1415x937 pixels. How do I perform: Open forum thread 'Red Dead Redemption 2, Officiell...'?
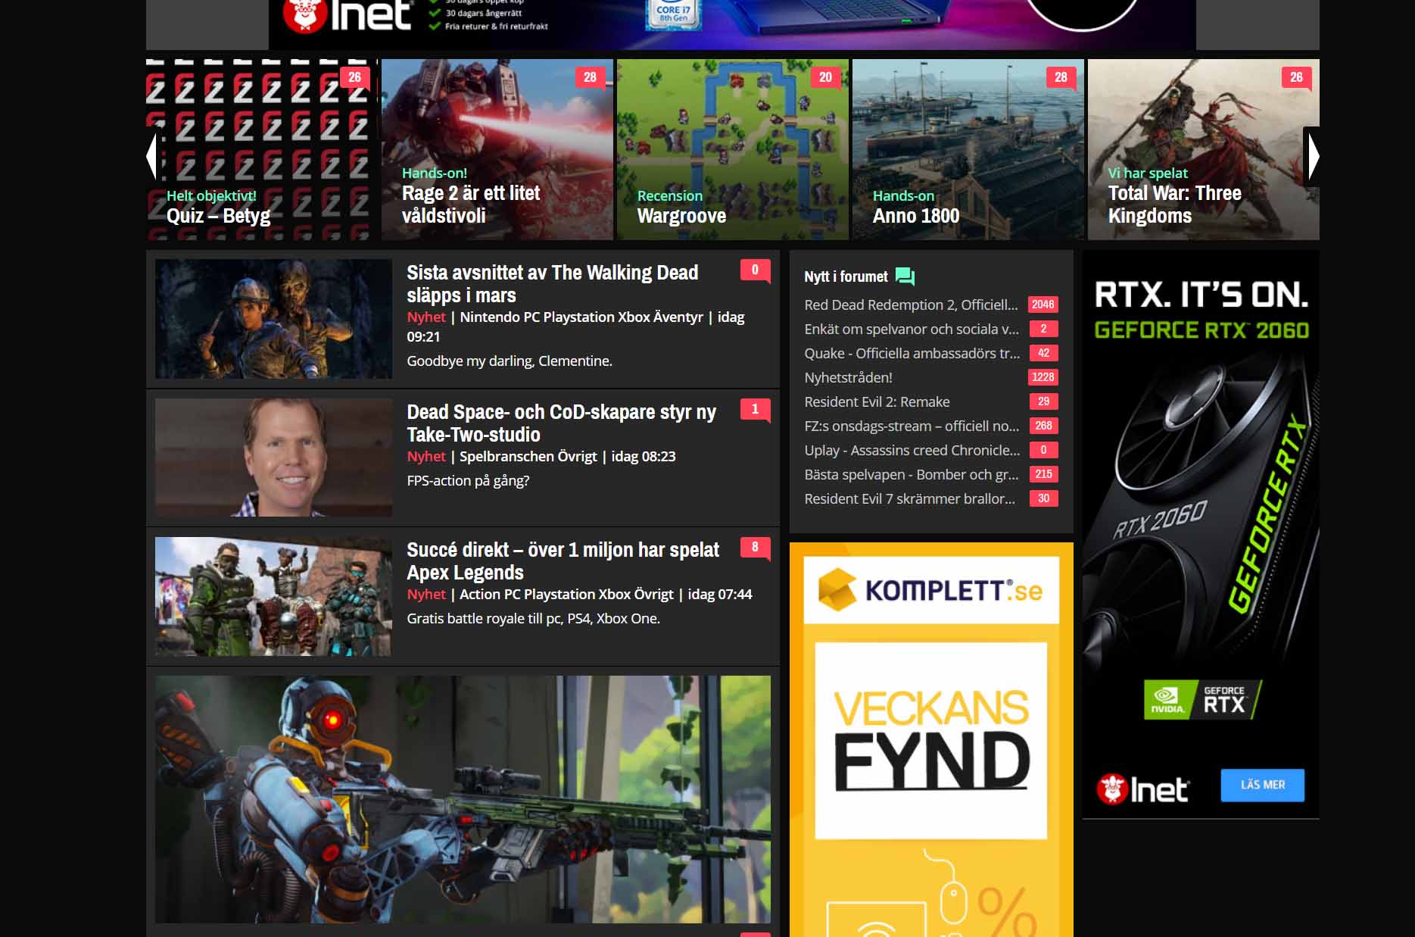[911, 305]
